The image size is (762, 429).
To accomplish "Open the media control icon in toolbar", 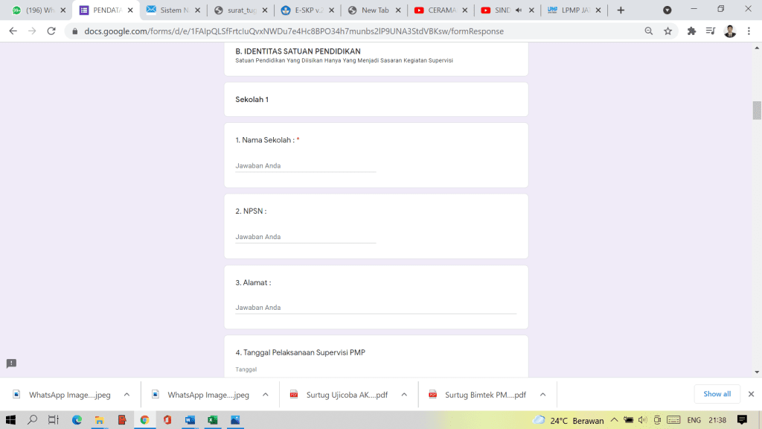I will click(711, 31).
